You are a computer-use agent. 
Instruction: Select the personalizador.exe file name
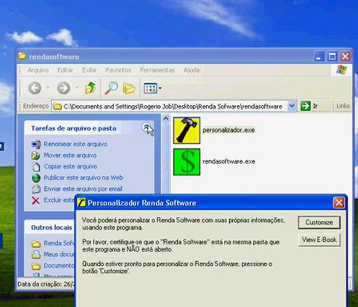(228, 130)
